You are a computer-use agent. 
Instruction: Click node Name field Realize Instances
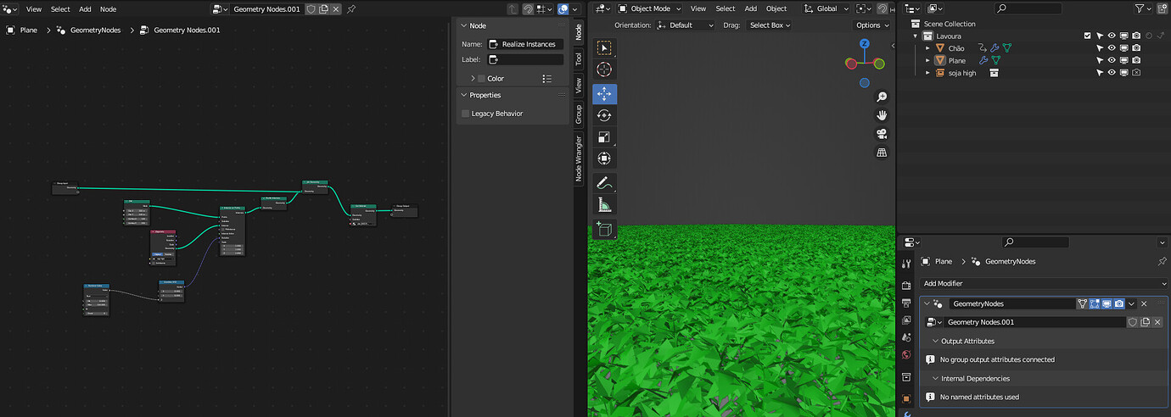tap(525, 44)
